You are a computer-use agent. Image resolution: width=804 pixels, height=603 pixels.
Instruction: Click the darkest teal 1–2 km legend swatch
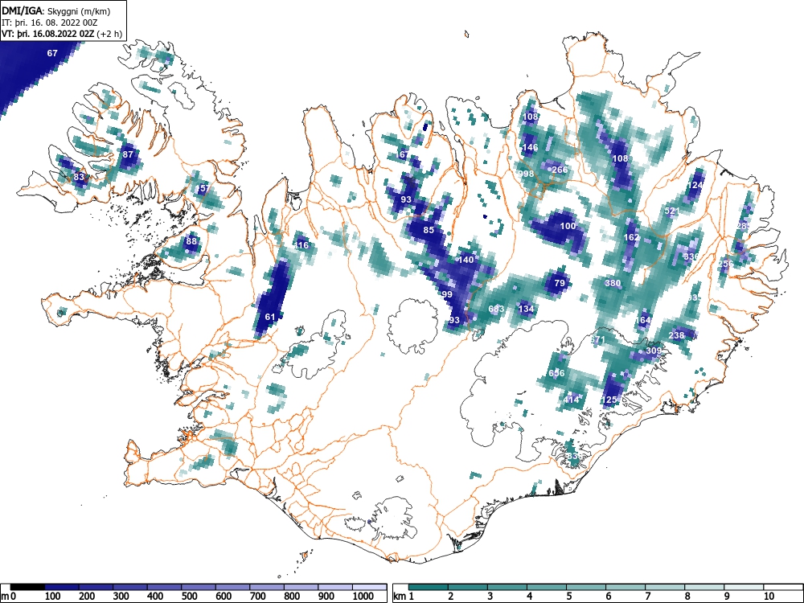429,587
